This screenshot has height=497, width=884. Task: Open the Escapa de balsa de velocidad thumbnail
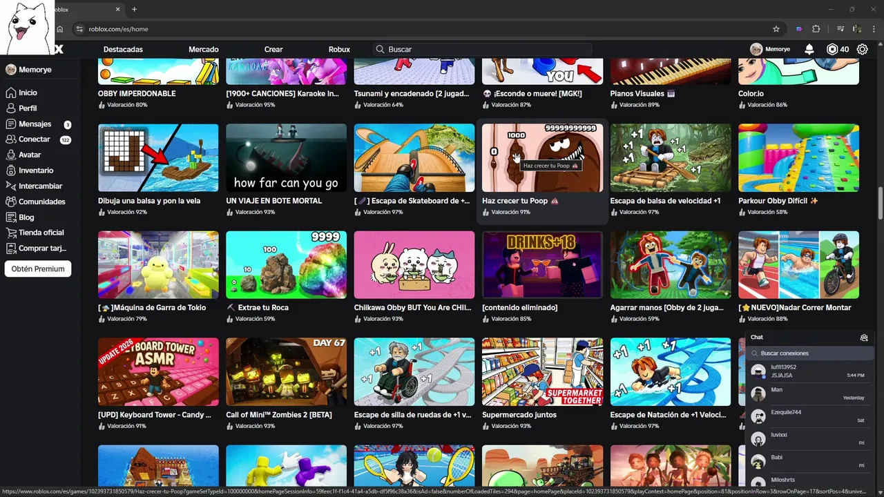click(x=671, y=158)
